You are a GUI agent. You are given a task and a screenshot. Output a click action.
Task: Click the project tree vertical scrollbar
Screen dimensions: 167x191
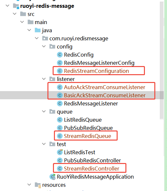[162, 61]
